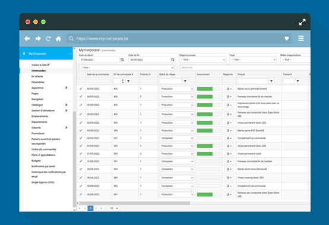Open status dropdown for order 397
The image size is (329, 225).
coord(176,138)
